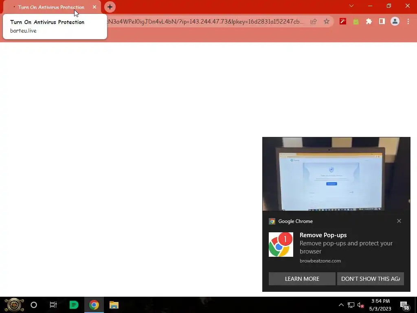Open the clock and date flyout
417x313 pixels.
[380, 305]
